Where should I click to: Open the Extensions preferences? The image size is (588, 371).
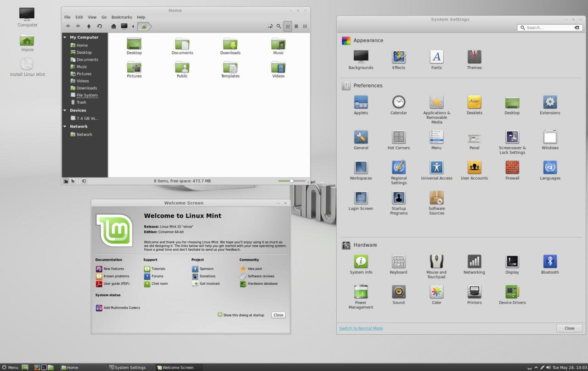[x=550, y=105]
